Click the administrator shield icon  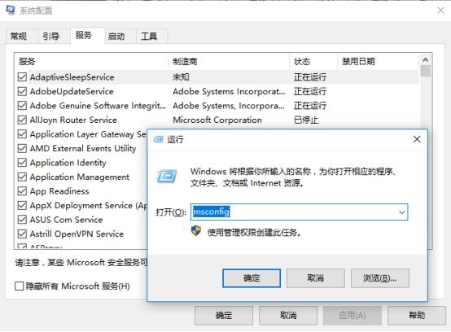point(196,231)
